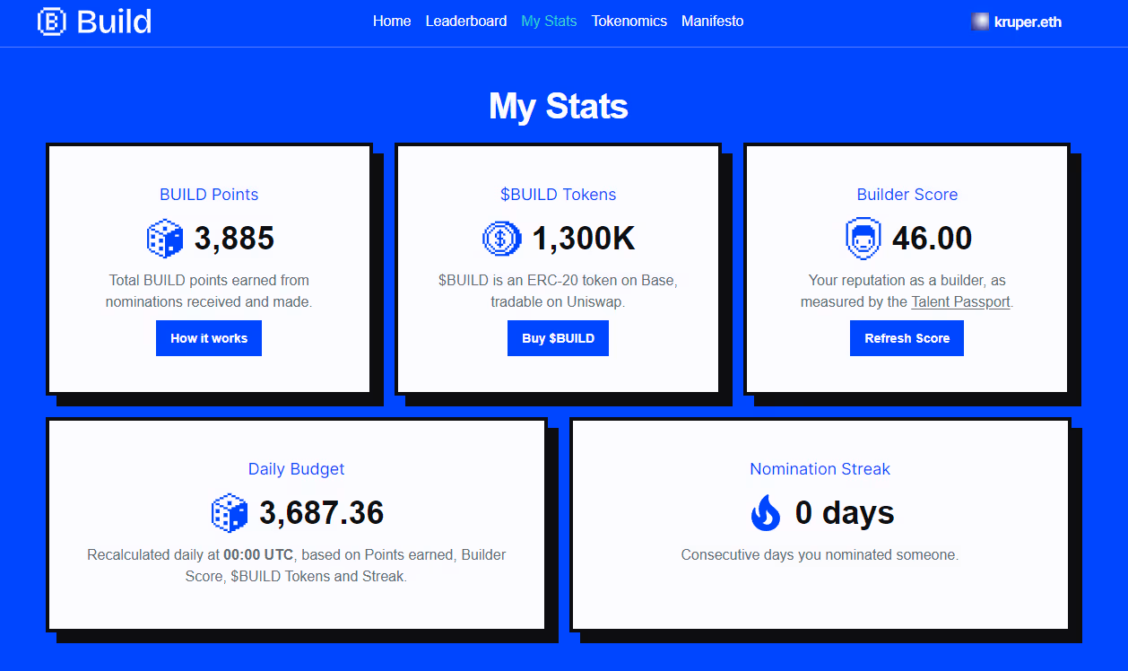Click the Nomination Streak card title
Viewport: 1128px width, 671px height.
click(820, 469)
